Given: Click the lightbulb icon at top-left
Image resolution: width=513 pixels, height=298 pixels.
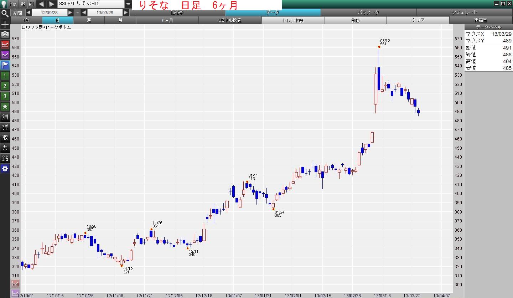Looking at the screenshot, I should pos(4,4).
